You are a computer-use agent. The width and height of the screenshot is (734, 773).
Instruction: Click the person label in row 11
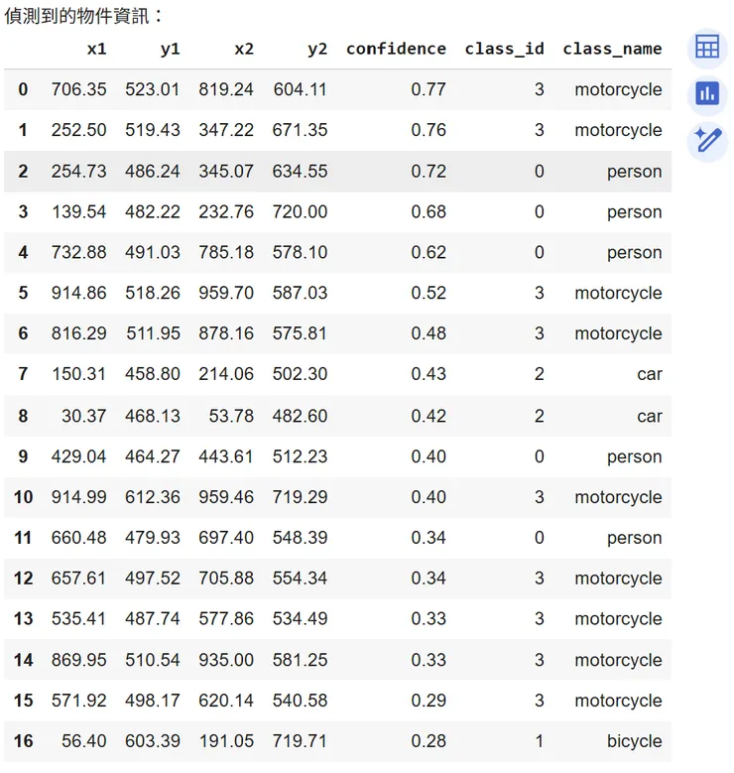point(635,538)
